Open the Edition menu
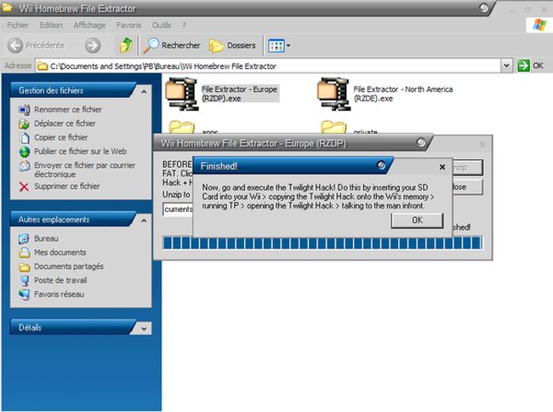Screen dimensions: 553x412 click(51, 25)
